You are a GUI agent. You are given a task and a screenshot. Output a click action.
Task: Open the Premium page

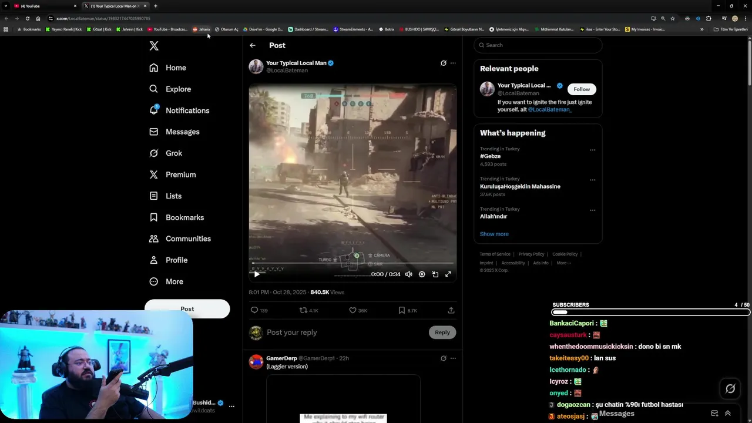click(172, 174)
